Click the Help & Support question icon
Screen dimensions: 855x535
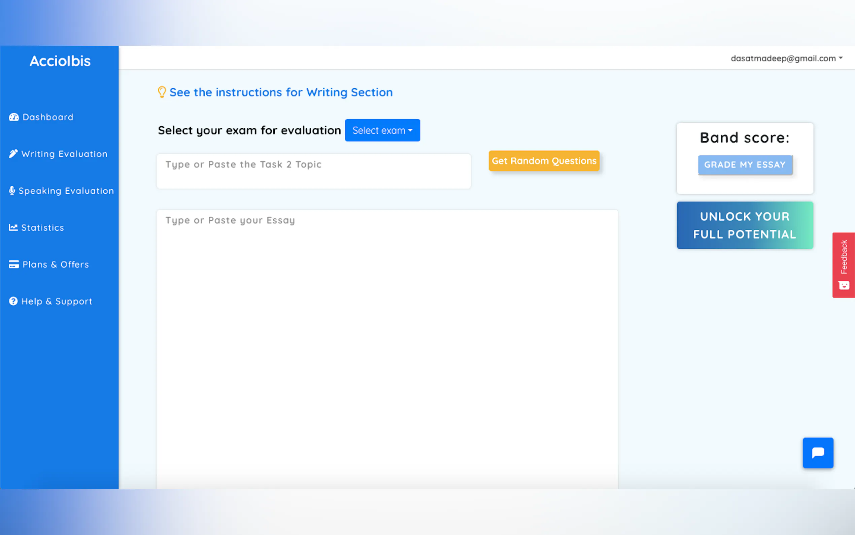pyautogui.click(x=13, y=301)
